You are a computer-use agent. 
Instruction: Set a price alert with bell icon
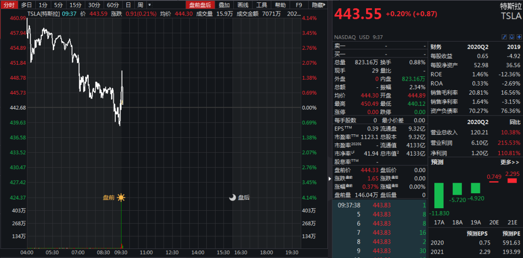(512, 37)
